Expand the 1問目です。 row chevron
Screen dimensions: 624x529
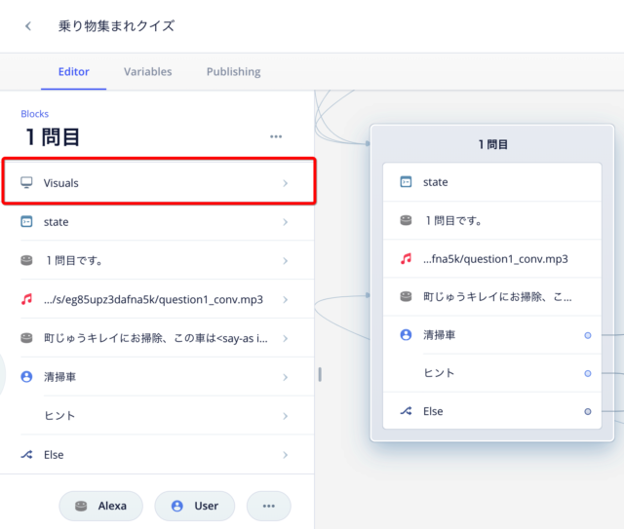[x=285, y=261]
